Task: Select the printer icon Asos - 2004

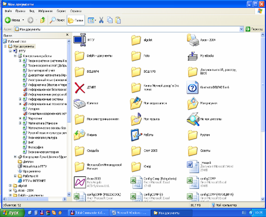Action: tap(193, 40)
